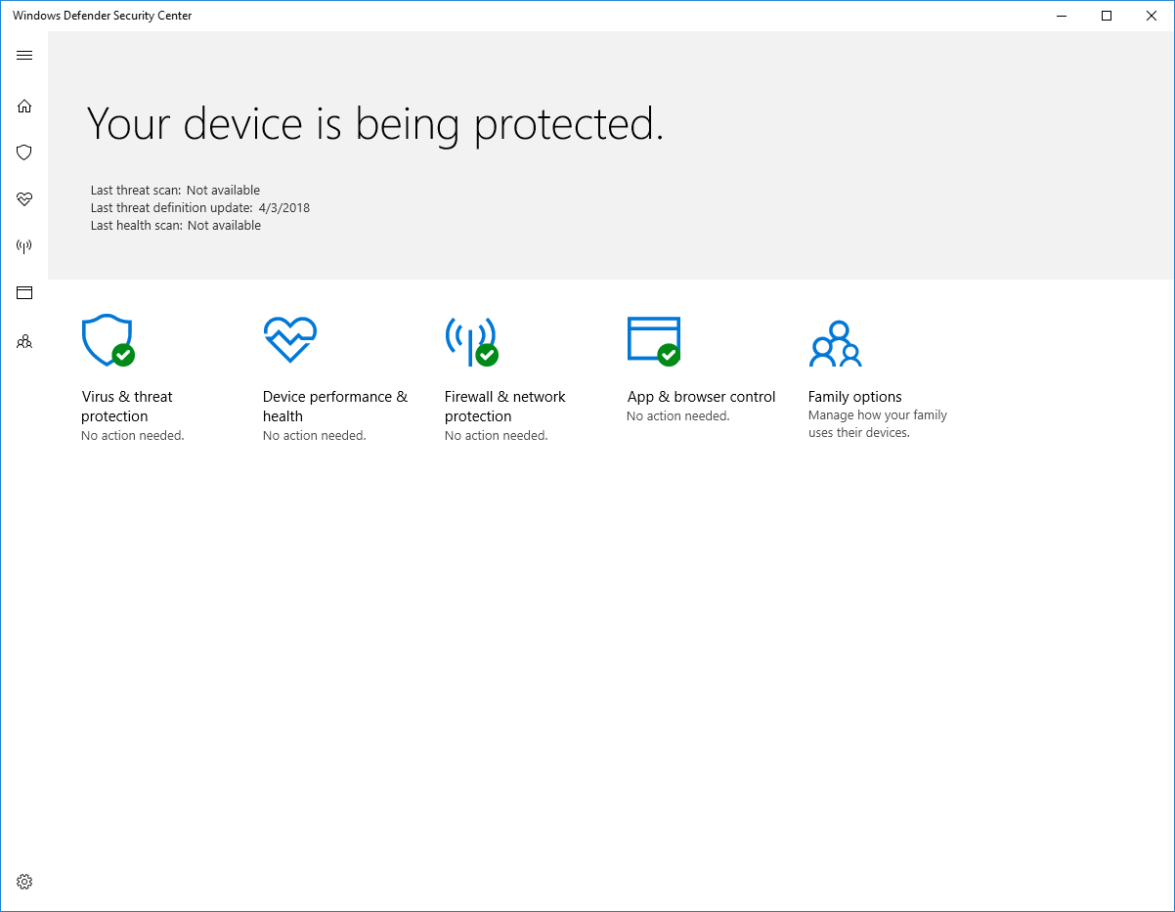The width and height of the screenshot is (1175, 912).
Task: Open the sidebar shield icon for virus protection
Action: [x=24, y=152]
